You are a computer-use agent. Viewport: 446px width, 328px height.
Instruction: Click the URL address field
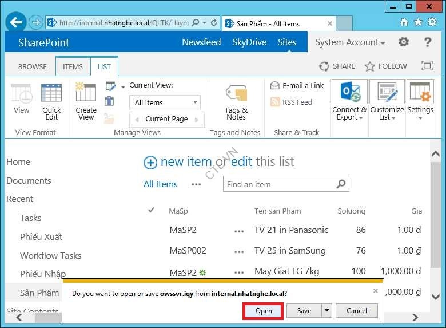point(124,22)
